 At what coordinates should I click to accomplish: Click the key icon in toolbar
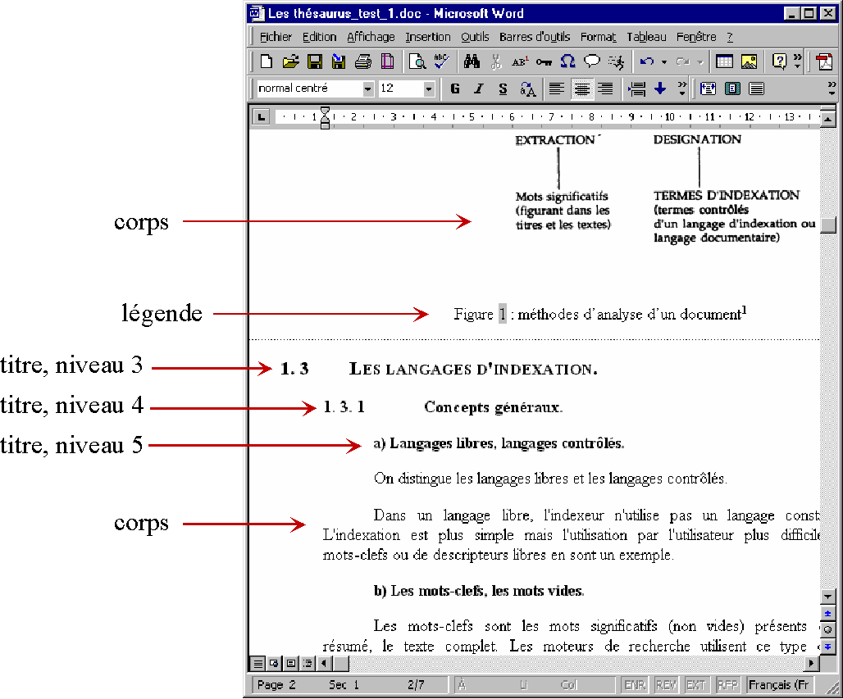544,61
